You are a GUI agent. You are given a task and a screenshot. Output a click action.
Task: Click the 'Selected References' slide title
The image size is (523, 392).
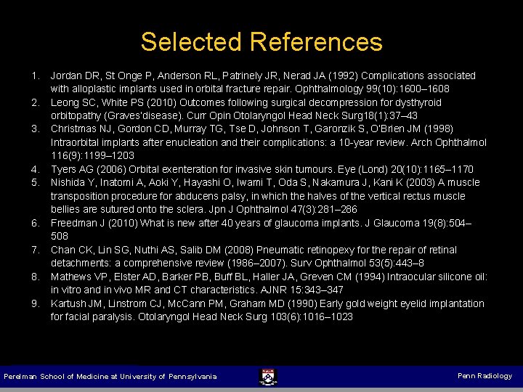261,41
